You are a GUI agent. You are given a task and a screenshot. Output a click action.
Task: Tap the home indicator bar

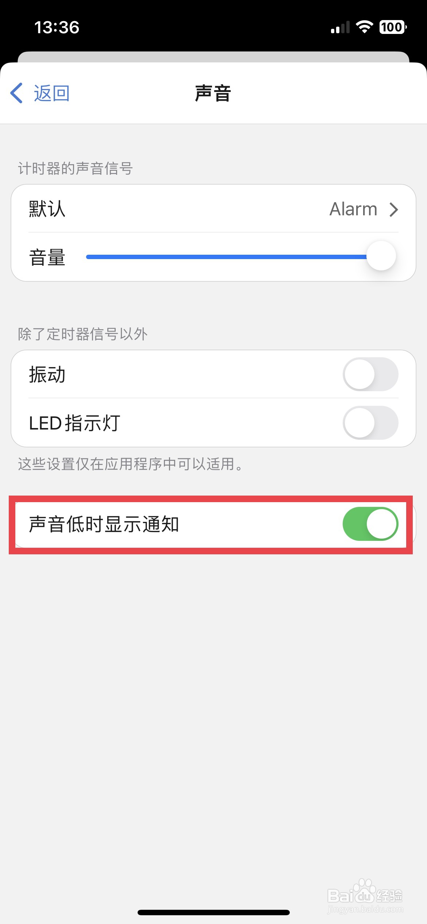213,913
